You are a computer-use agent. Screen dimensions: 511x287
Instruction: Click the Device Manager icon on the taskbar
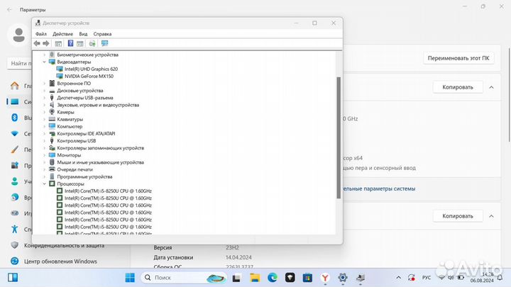click(x=360, y=278)
